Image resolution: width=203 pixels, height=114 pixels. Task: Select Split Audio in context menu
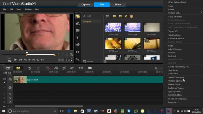(x=173, y=70)
